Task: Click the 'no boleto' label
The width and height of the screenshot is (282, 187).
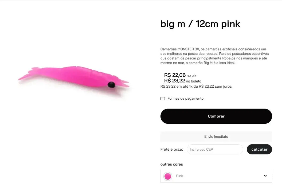Action: pos(194,81)
